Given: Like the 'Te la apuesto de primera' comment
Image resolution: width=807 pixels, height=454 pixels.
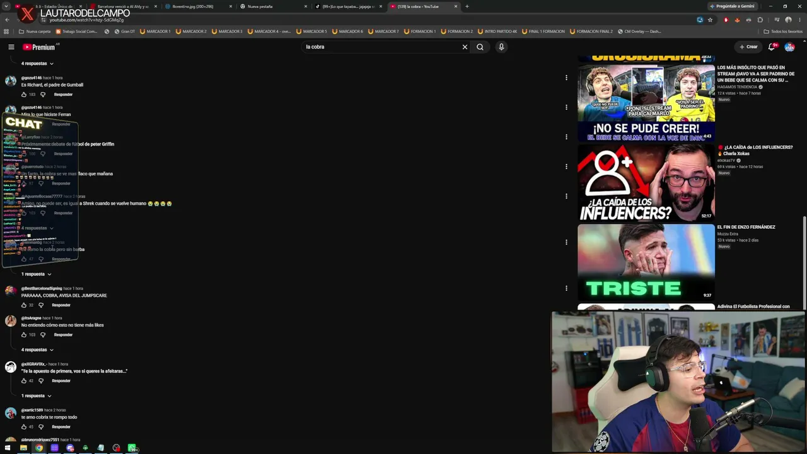Looking at the screenshot, I should click(24, 381).
